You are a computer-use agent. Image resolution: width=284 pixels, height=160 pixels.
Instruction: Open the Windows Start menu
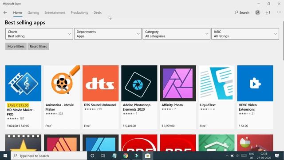tap(5, 156)
